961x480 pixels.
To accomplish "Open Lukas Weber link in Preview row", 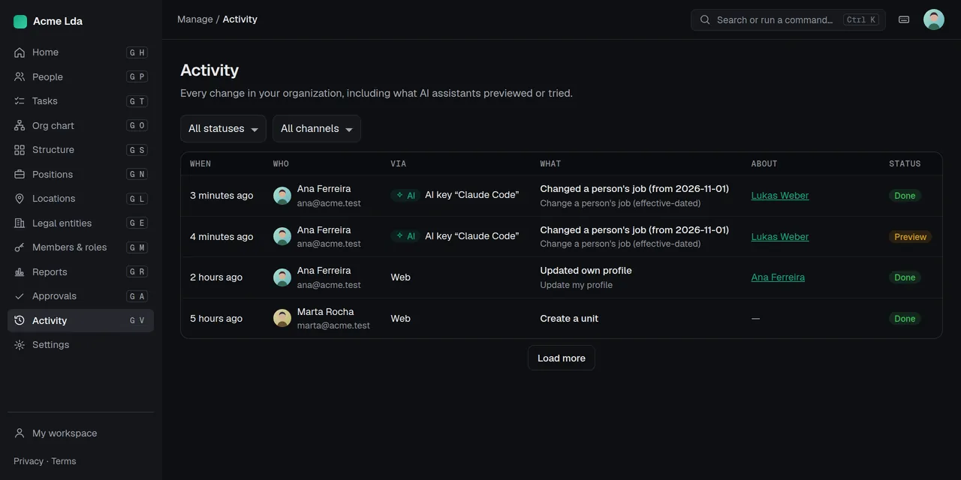I will 780,237.
